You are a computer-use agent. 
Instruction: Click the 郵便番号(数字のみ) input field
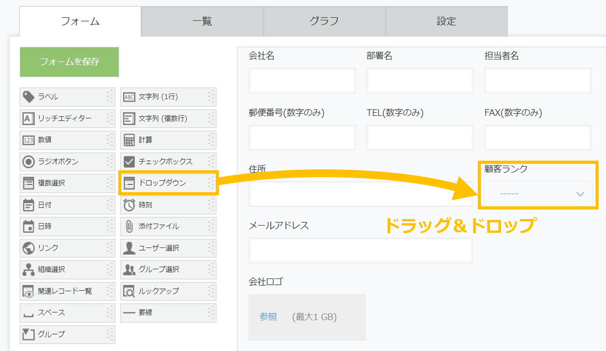click(x=302, y=137)
